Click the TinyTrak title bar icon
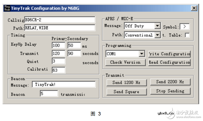 [x=7, y=8]
